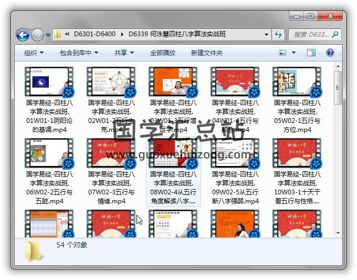Click the refresh icon beside address bar

(x=279, y=35)
